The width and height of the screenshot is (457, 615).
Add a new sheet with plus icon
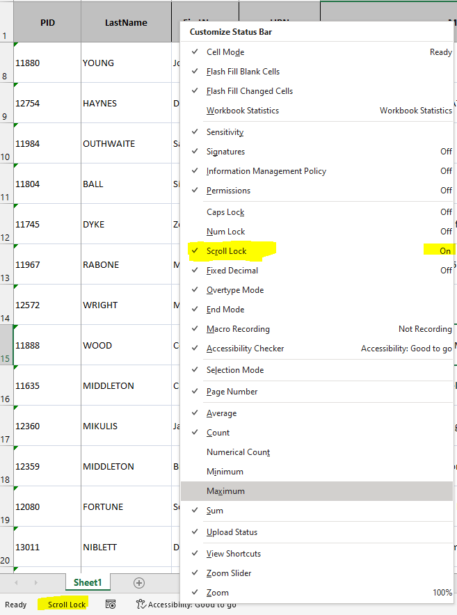(x=139, y=583)
